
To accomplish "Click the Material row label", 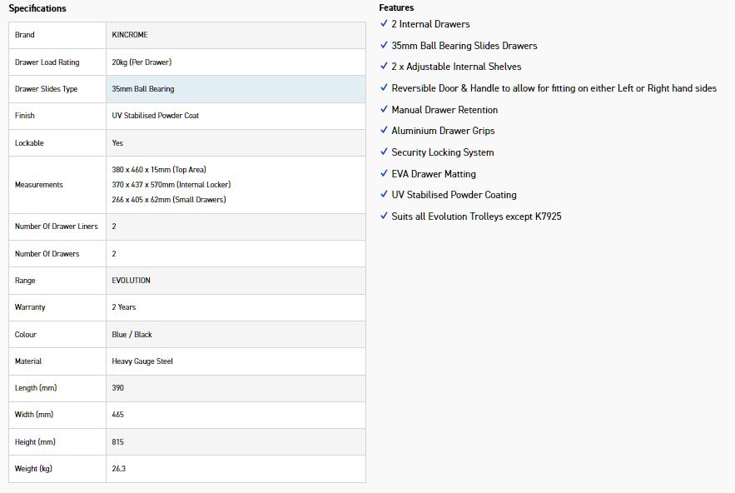I will click(x=28, y=361).
